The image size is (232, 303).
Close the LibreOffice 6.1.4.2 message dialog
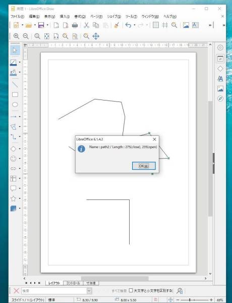coord(154,139)
